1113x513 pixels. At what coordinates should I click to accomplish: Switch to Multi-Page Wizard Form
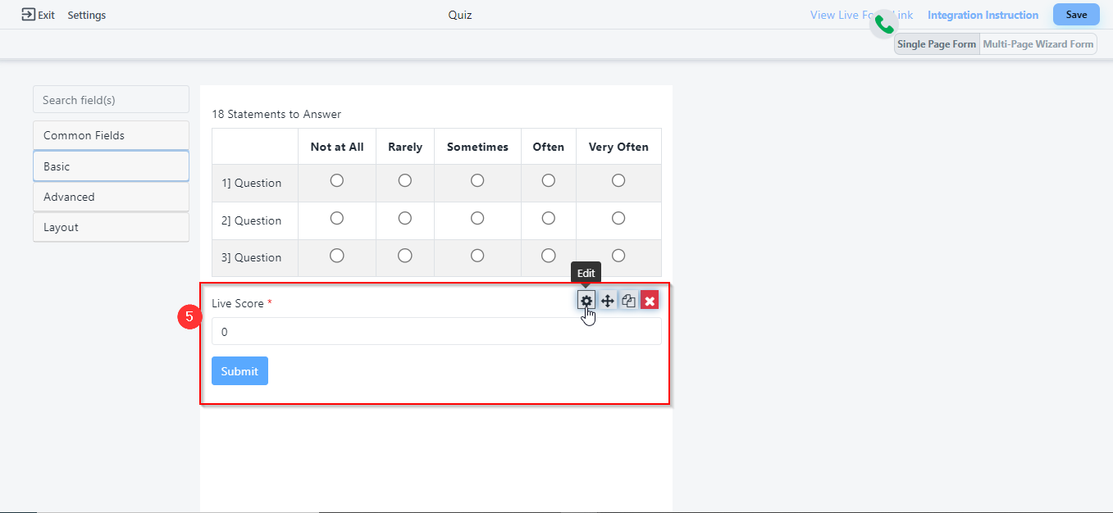tap(1038, 44)
